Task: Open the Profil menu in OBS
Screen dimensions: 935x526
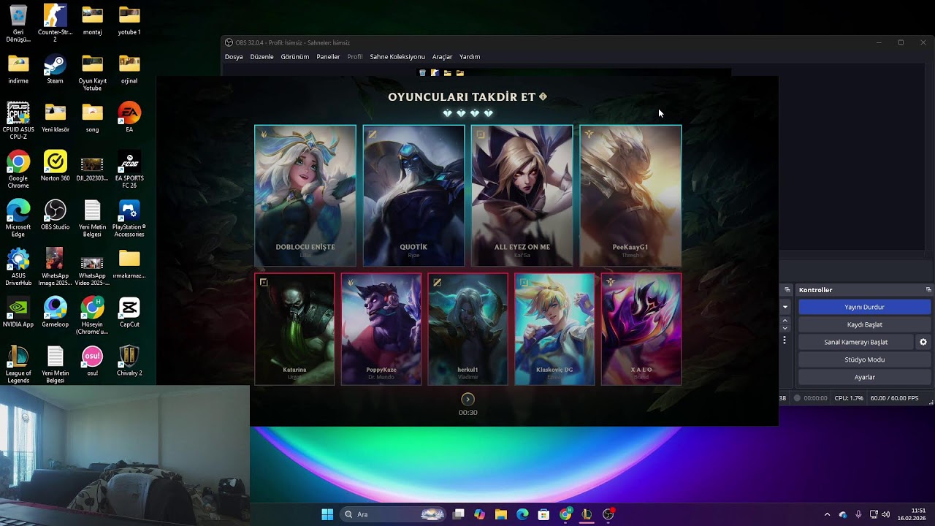Action: [x=355, y=57]
